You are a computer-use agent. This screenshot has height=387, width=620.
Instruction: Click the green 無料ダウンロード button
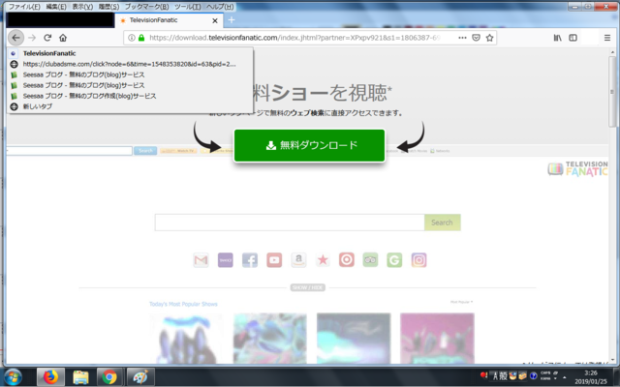coord(309,145)
